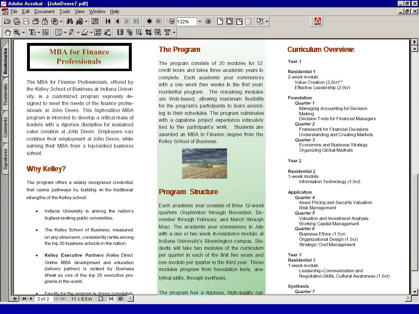Viewport: 419px width, 314px height.
Task: Select the Link chain tool
Action: pos(130,33)
